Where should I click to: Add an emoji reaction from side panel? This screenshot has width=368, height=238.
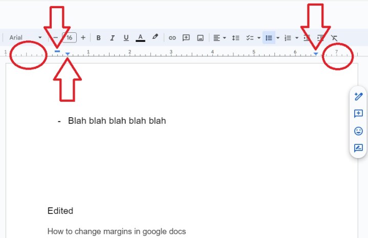(358, 131)
